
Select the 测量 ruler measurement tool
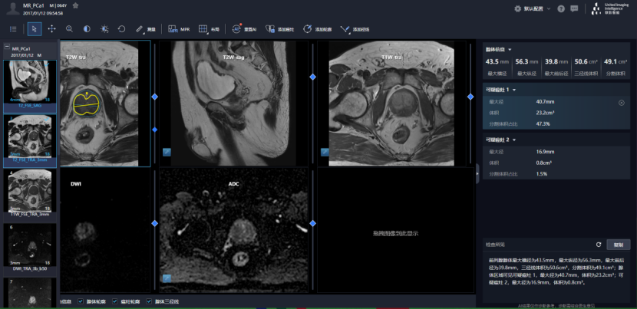pos(146,29)
